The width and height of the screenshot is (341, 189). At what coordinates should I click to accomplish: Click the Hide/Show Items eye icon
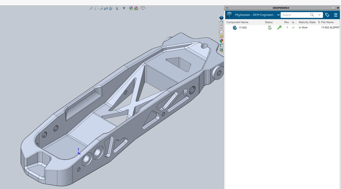click(124, 8)
